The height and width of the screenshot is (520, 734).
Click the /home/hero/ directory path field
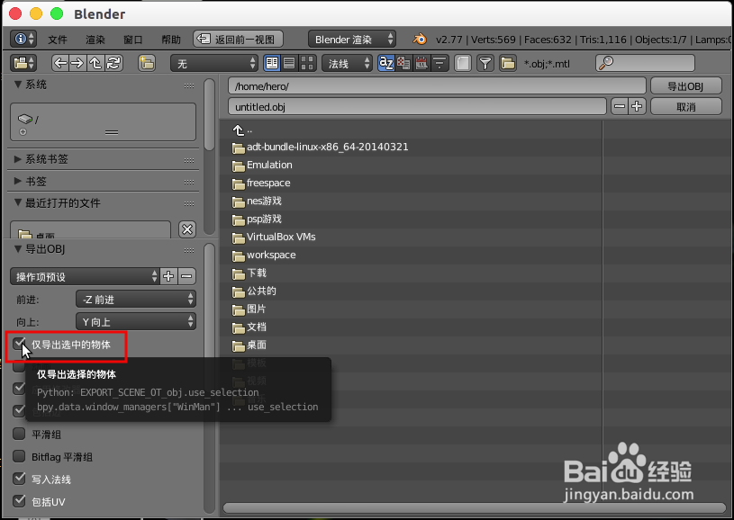pyautogui.click(x=437, y=86)
